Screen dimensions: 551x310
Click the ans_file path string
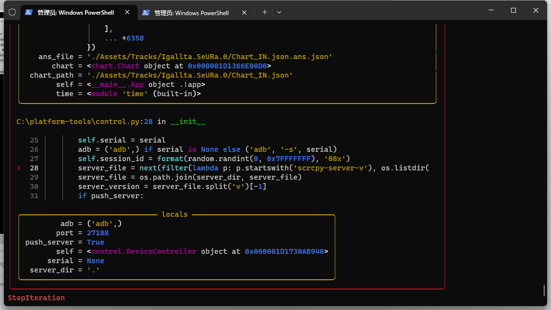pyautogui.click(x=210, y=57)
